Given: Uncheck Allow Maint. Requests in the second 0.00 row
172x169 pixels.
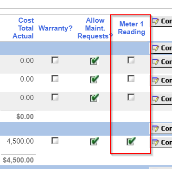Looking at the screenshot, I should (95, 79).
